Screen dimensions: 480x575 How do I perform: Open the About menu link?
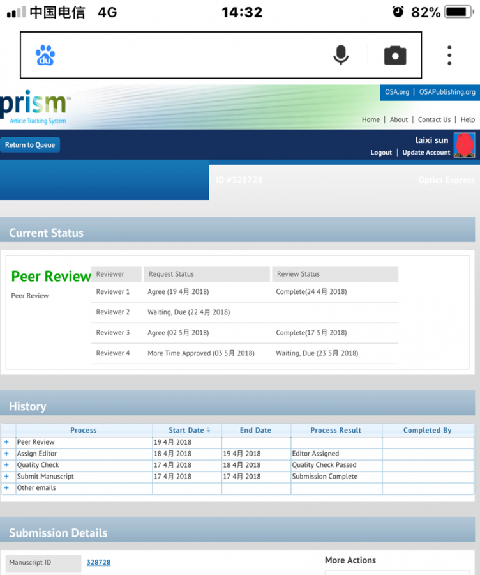(399, 119)
